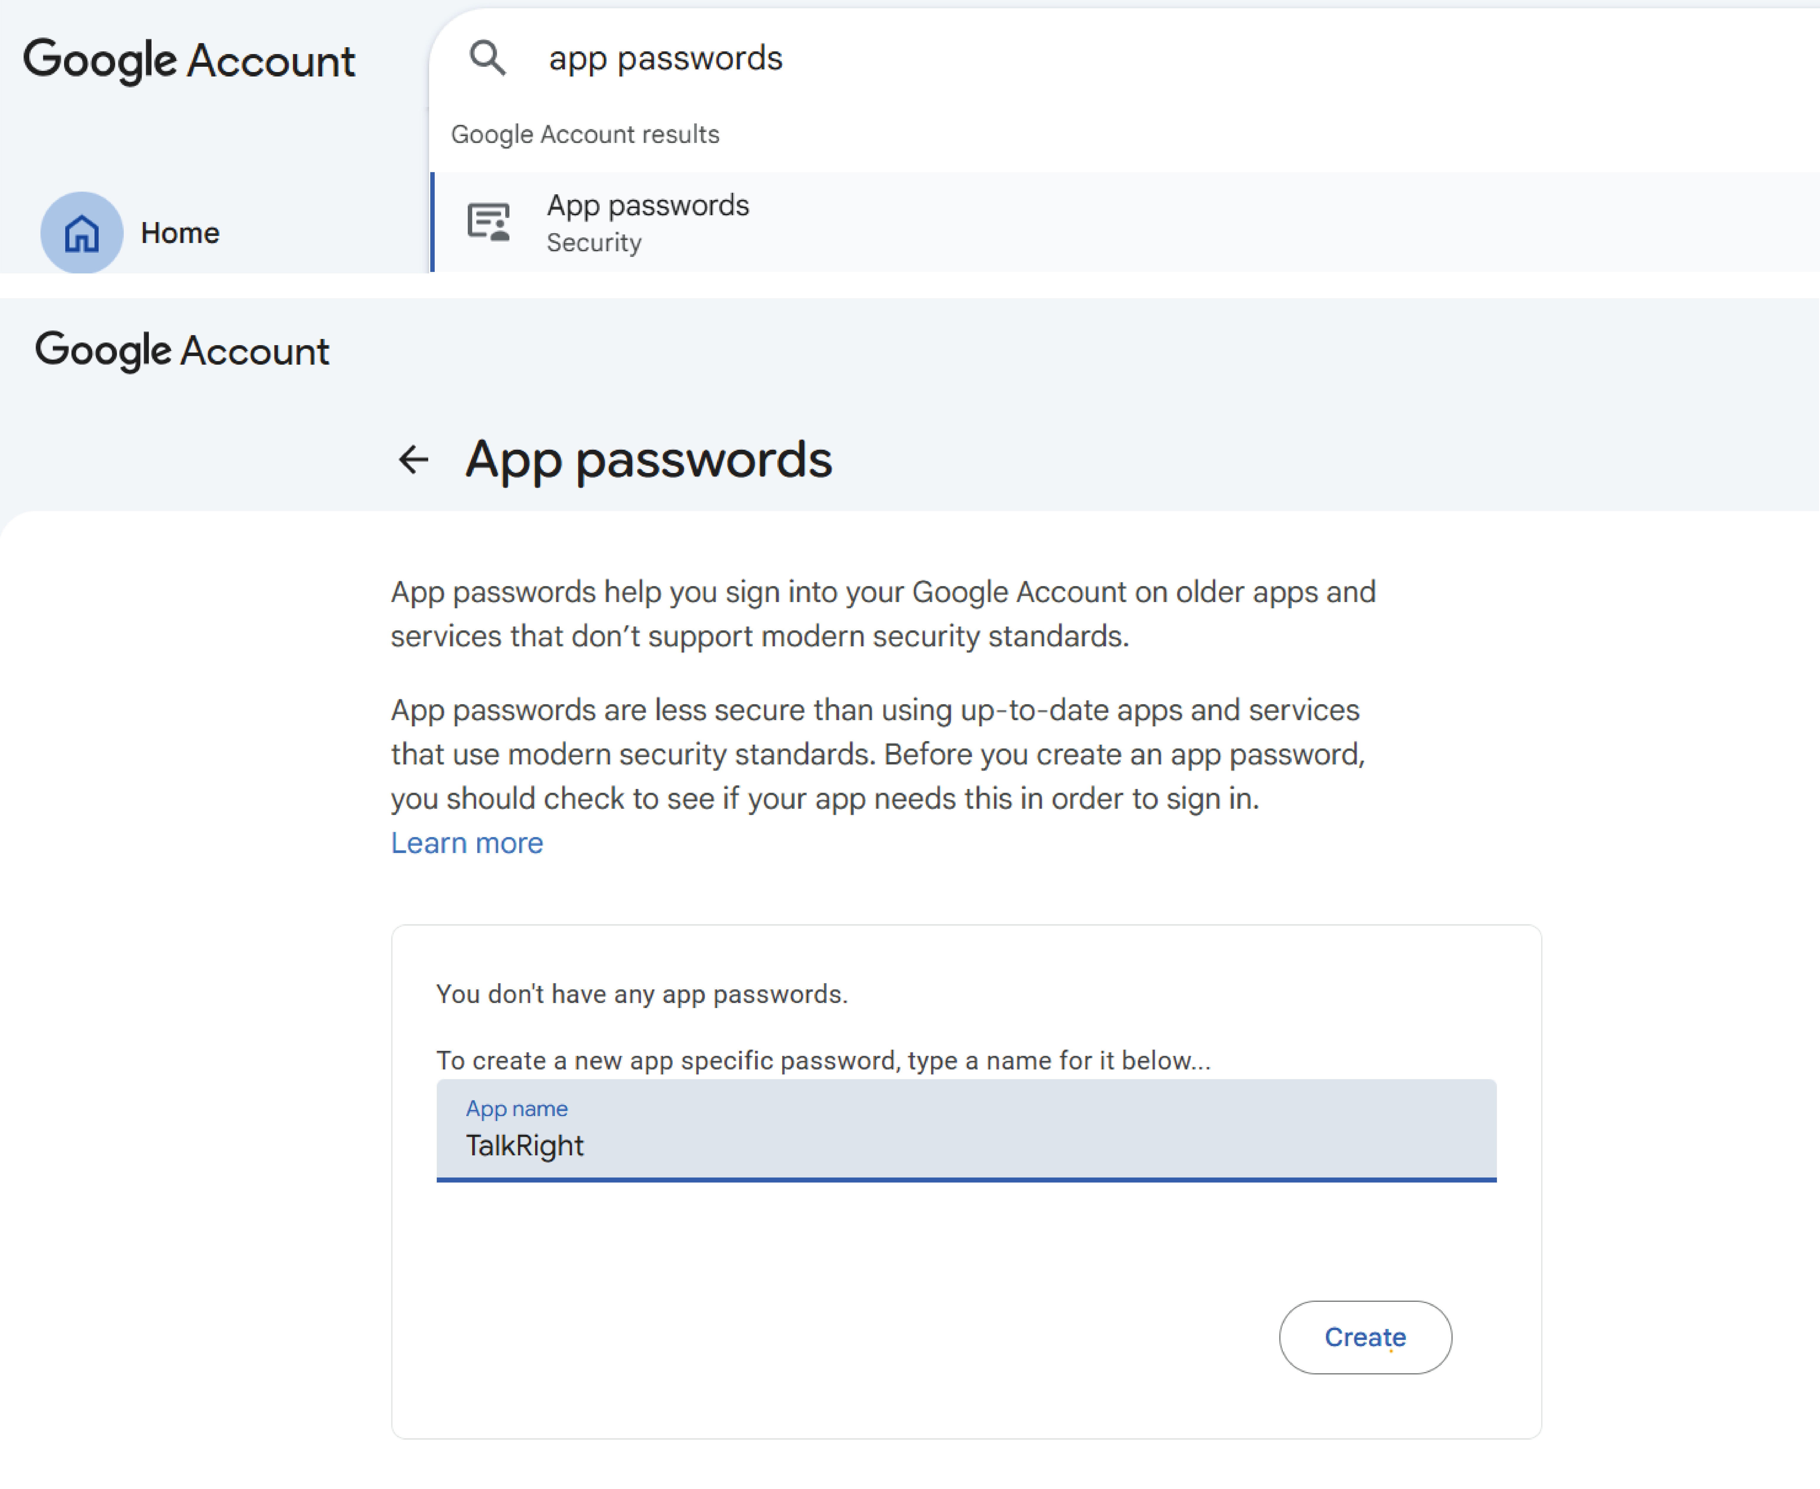Click paragraph about older apps and services
1820x1489 pixels.
[883, 614]
